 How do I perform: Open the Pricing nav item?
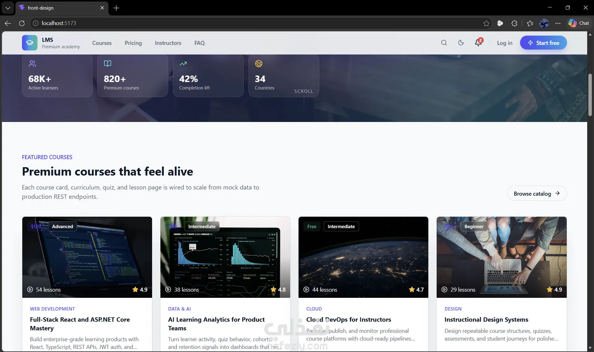tap(133, 43)
